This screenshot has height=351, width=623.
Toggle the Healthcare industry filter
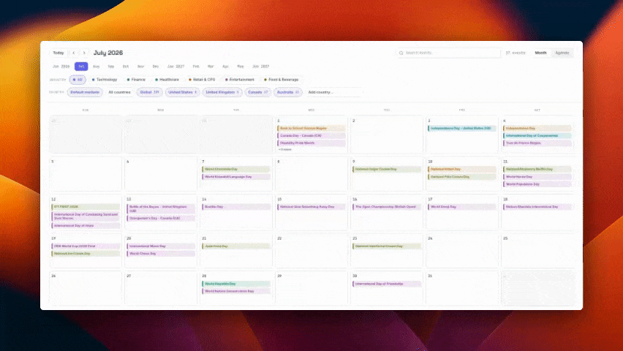click(167, 80)
